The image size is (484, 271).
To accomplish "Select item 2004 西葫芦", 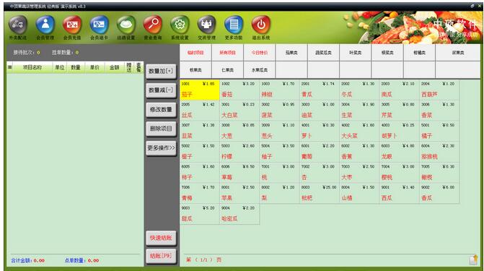I will tap(439, 90).
